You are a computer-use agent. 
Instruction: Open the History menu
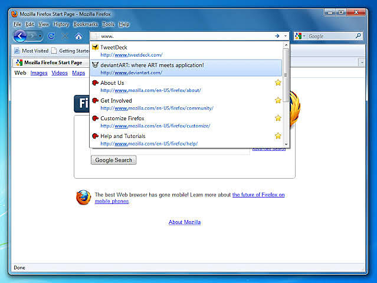[61, 24]
